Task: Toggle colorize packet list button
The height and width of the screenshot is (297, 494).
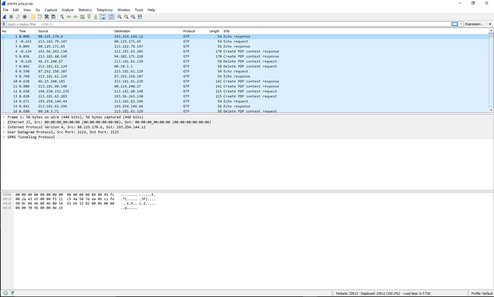Action: pyautogui.click(x=111, y=17)
